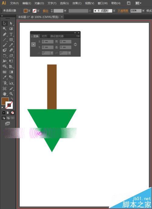
Task: Enable Draw Behind mode
Action: point(8,118)
